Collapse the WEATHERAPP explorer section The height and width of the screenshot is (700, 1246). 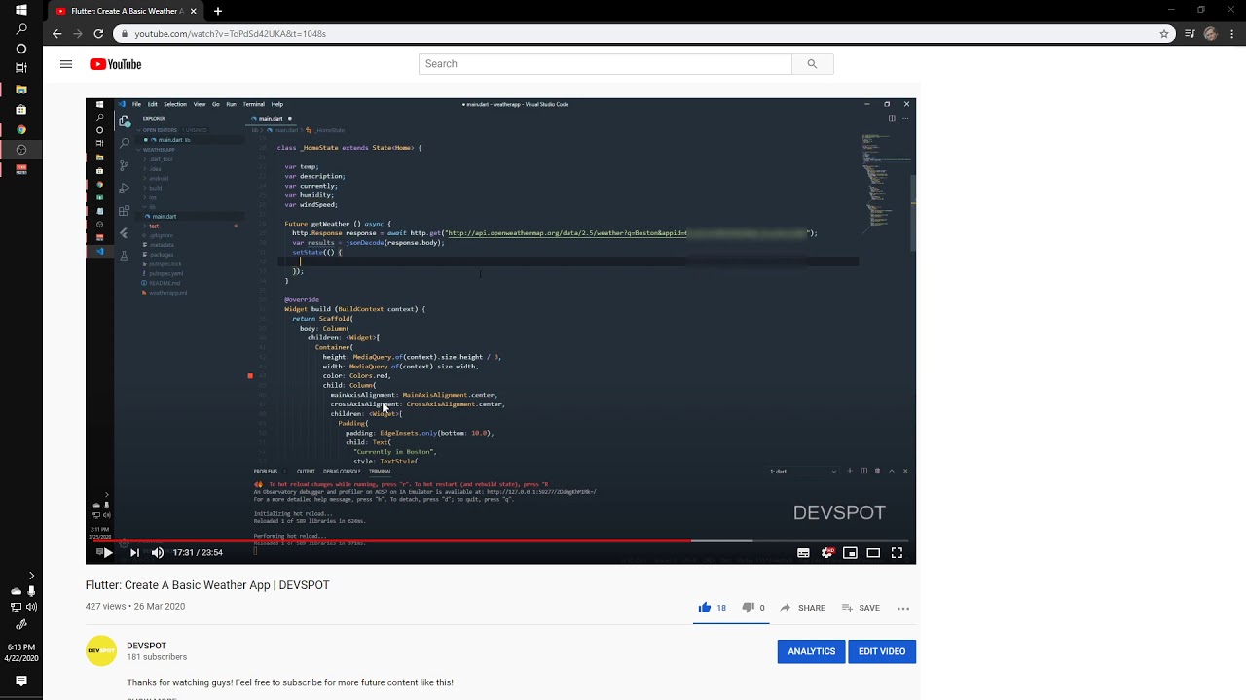click(x=159, y=150)
